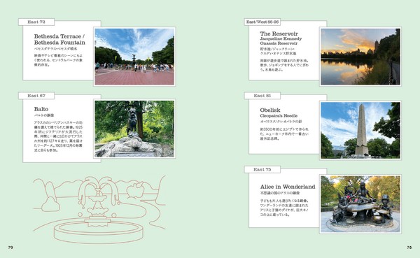Click the East 67 label tab
The width and height of the screenshot is (420, 258).
point(36,96)
